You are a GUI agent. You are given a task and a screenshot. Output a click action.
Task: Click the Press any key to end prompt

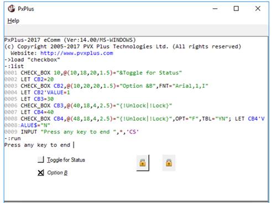click(x=38, y=145)
